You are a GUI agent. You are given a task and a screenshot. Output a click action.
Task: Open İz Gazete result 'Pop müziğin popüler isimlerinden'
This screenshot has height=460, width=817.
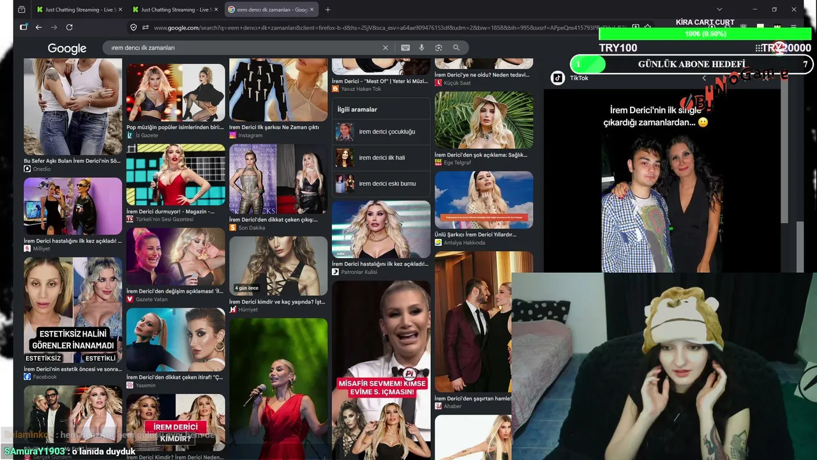[175, 127]
